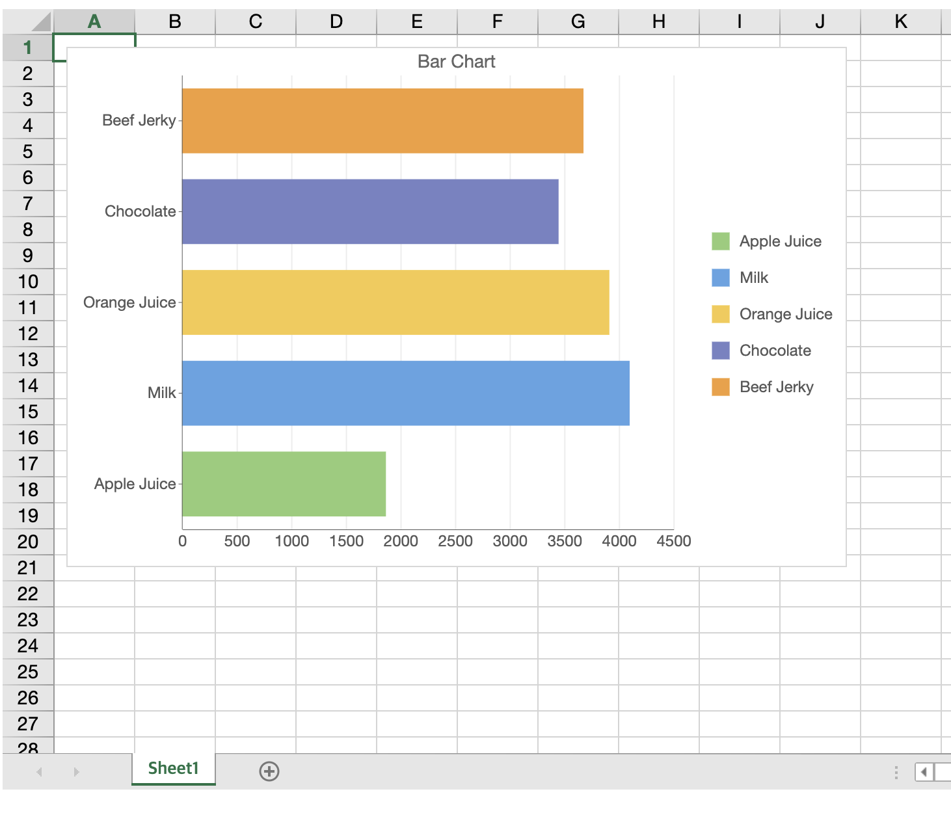Click the green Apple Juice legend swatch
951x839 pixels.
click(x=721, y=241)
